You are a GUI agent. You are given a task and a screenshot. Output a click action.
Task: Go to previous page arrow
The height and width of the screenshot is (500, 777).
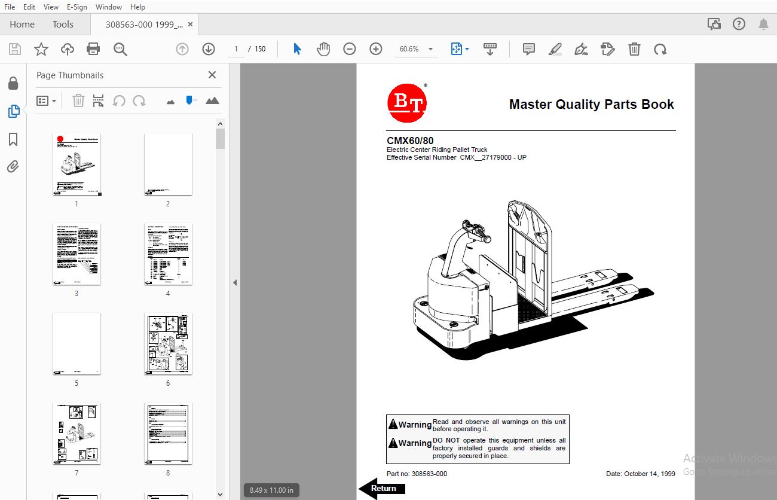click(182, 49)
